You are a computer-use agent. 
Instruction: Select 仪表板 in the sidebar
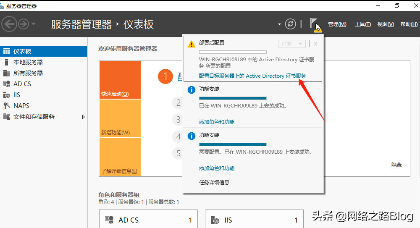(x=43, y=51)
